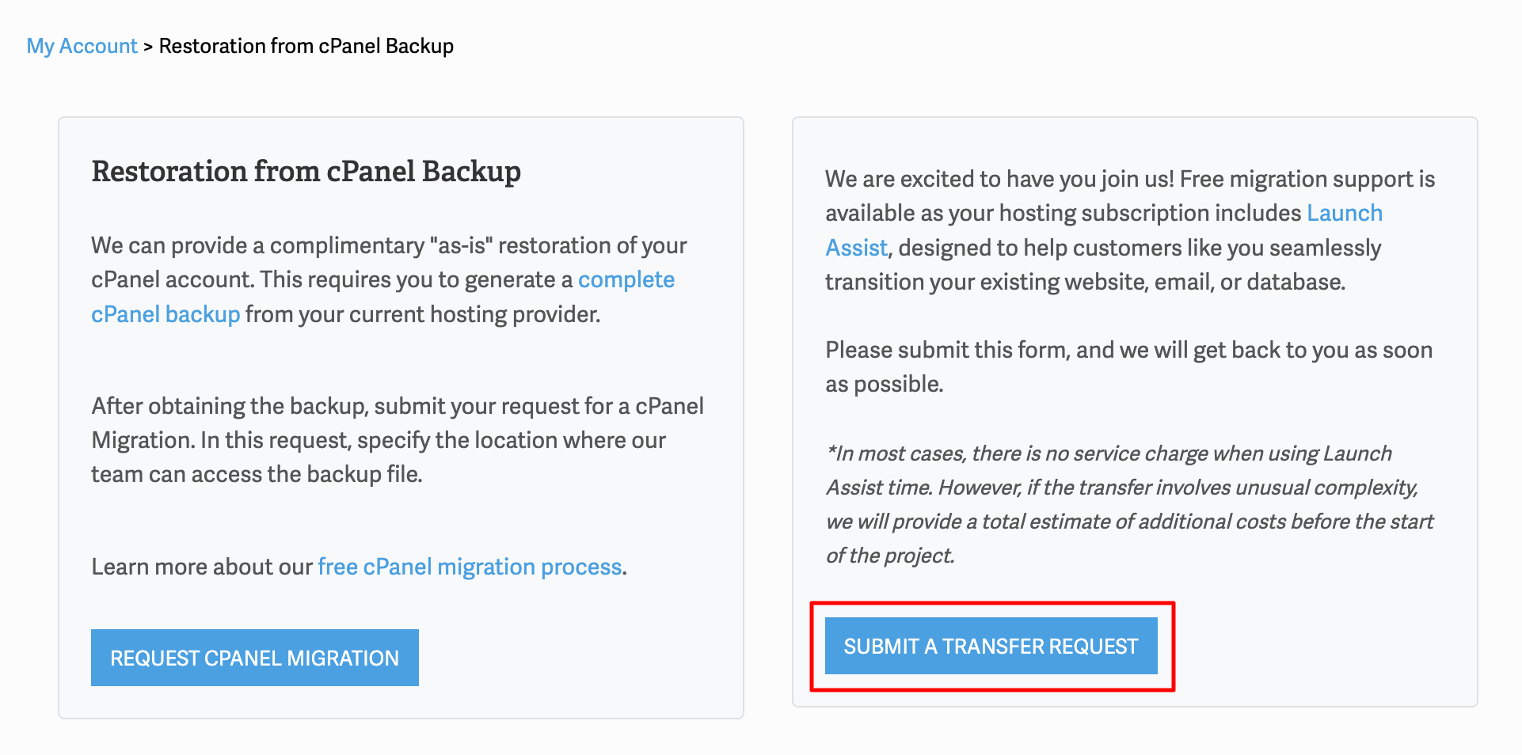
Task: Click 'from your current hosting provider' text
Action: coord(422,314)
